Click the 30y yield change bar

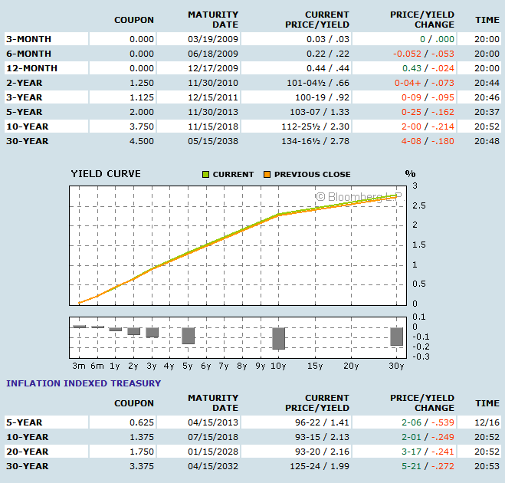[396, 336]
